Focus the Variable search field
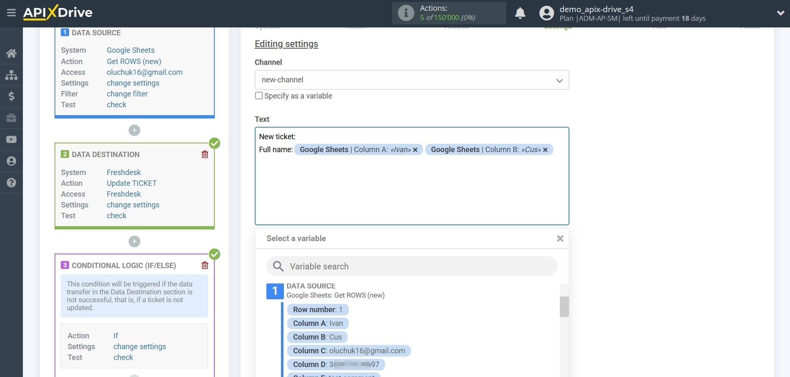 [x=412, y=266]
